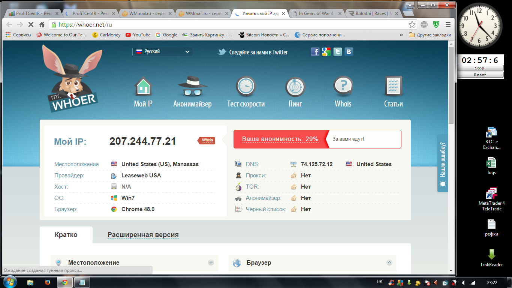
Task: Stop page loading with X button
Action: coord(31,25)
